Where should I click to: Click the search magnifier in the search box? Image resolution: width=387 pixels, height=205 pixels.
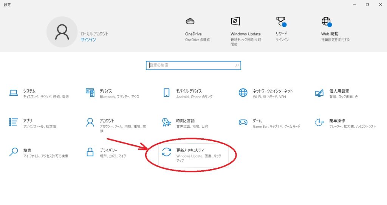pyautogui.click(x=237, y=66)
